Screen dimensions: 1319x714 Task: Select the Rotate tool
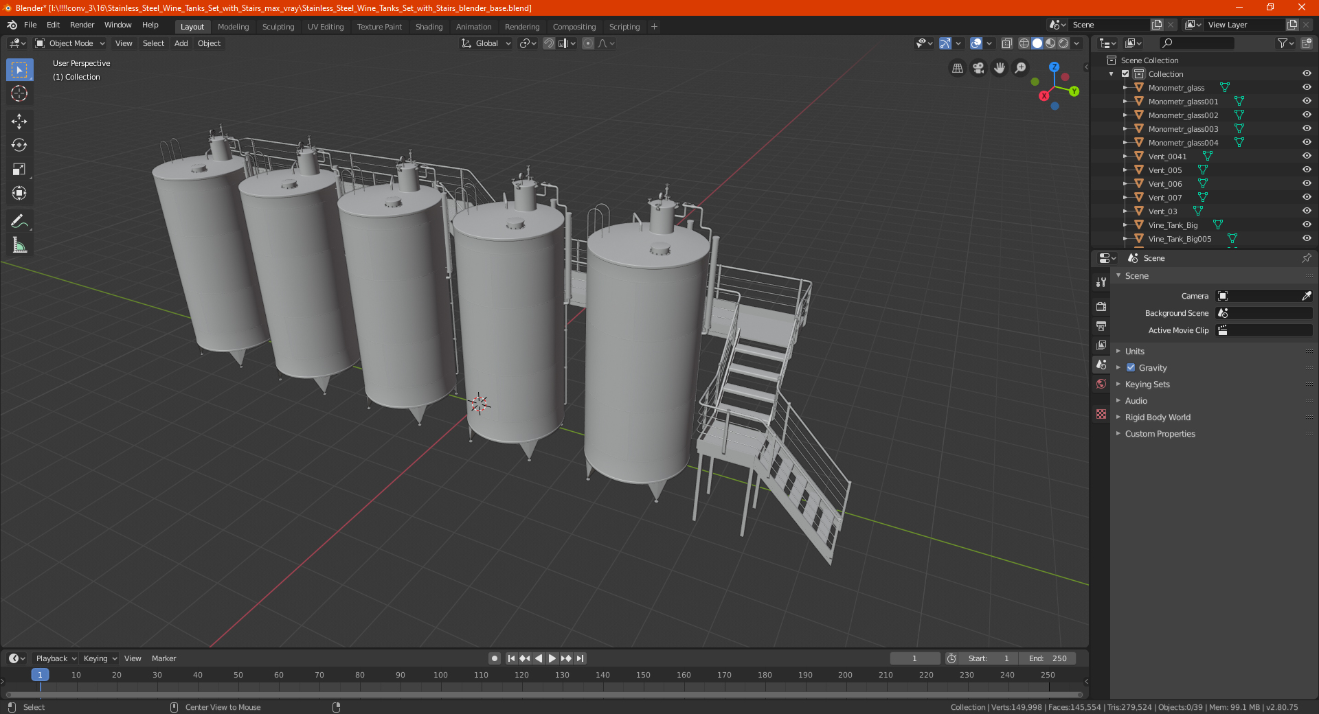(x=19, y=145)
